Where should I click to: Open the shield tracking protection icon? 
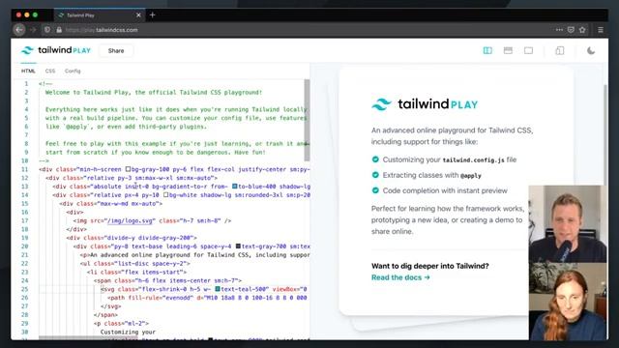47,30
